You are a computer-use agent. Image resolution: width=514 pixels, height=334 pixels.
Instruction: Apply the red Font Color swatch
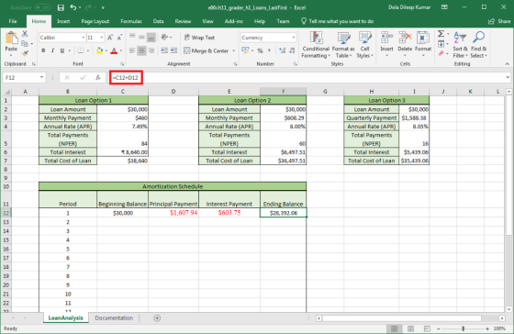coord(114,50)
